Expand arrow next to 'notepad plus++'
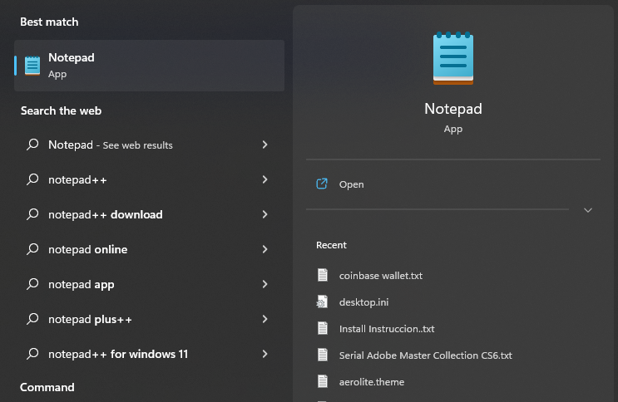618x402 pixels. click(265, 319)
